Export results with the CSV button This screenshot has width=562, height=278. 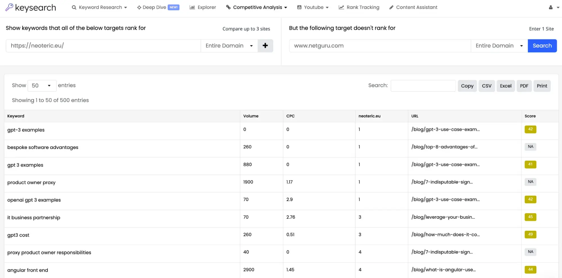click(x=486, y=86)
